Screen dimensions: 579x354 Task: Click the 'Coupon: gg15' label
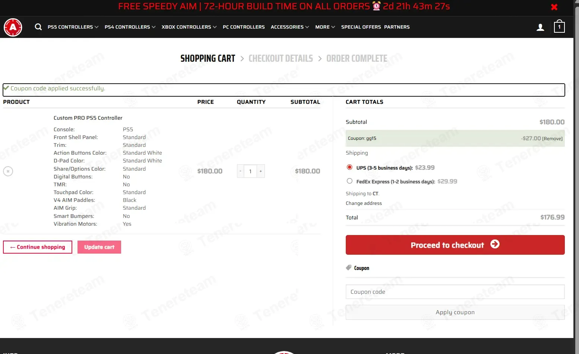[x=362, y=138]
